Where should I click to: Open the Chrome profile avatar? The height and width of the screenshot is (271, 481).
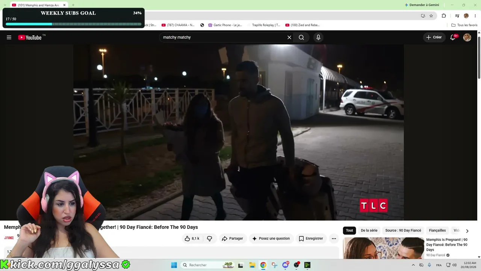click(x=466, y=16)
